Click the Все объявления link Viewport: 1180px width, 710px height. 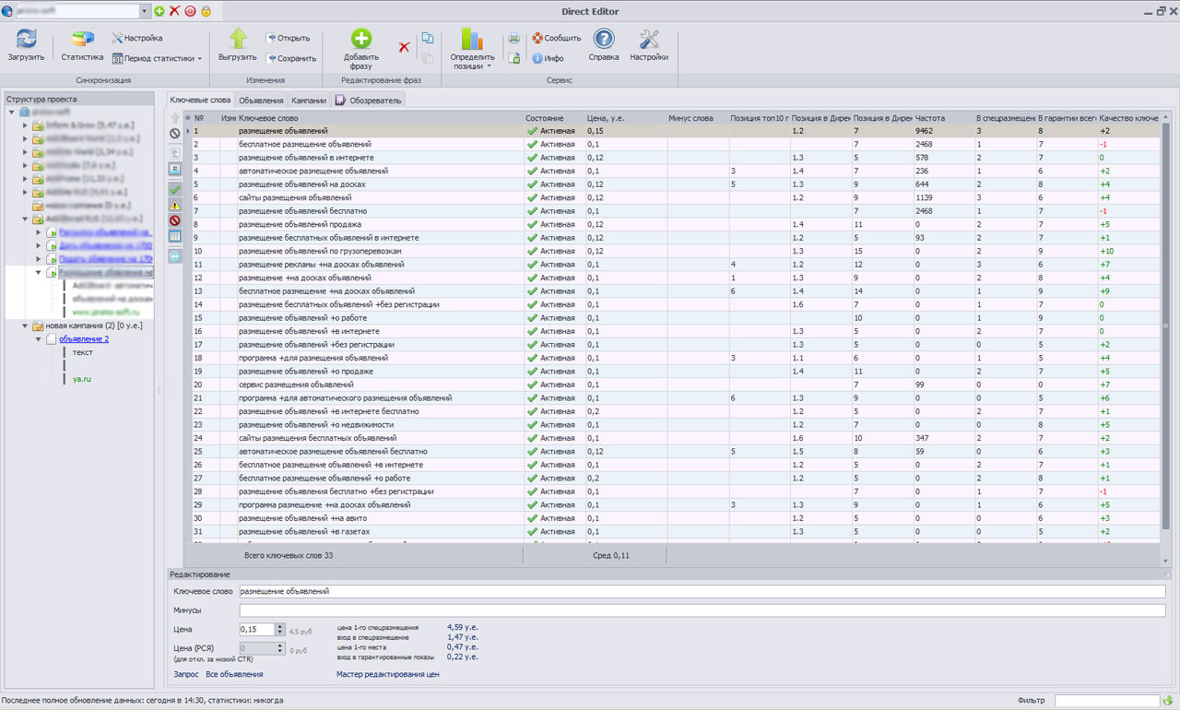point(234,674)
